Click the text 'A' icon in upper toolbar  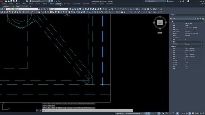(x=161, y=9)
